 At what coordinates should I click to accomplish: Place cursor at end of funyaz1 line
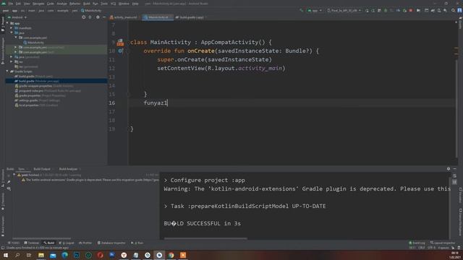pyautogui.click(x=168, y=103)
